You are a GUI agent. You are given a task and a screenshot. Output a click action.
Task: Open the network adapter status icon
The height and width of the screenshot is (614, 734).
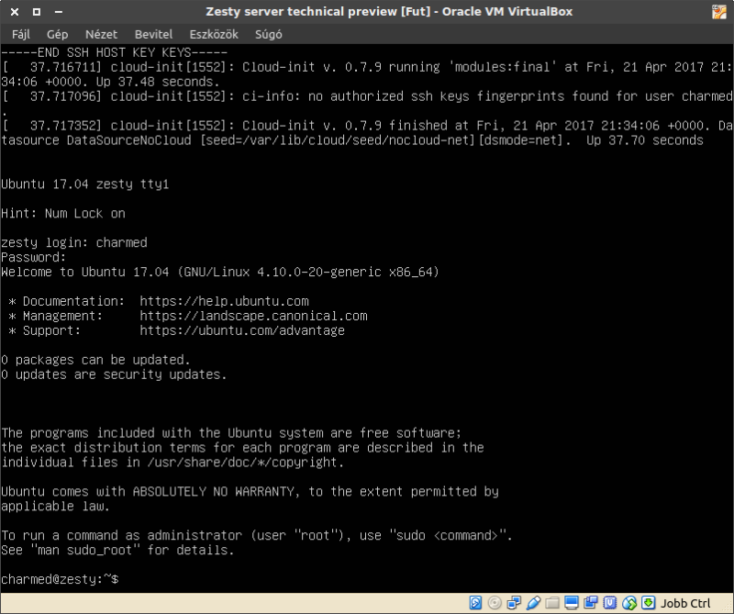click(x=514, y=603)
